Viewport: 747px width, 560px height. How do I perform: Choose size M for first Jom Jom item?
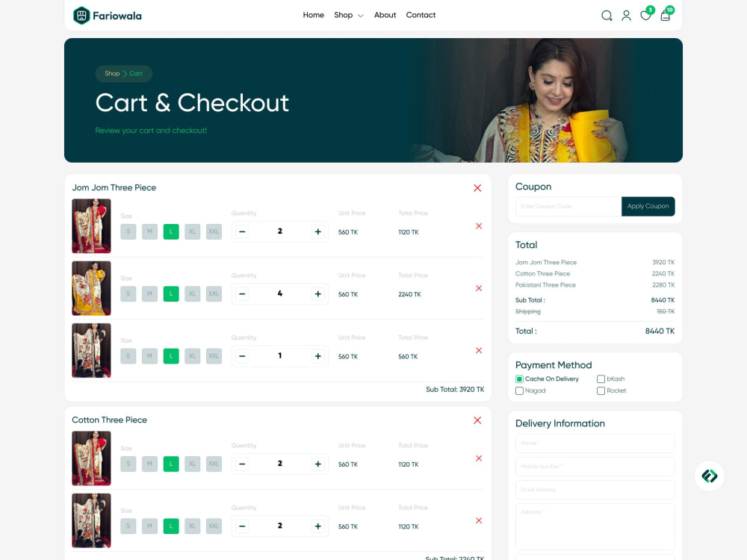(x=149, y=232)
